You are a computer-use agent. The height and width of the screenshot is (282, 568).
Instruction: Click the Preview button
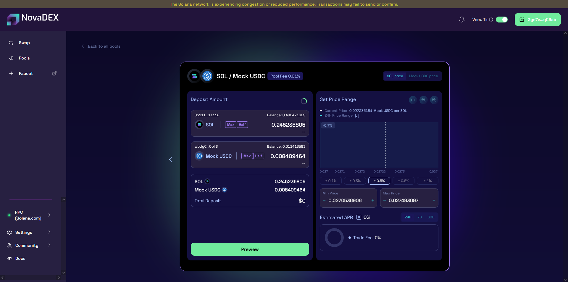(x=250, y=249)
